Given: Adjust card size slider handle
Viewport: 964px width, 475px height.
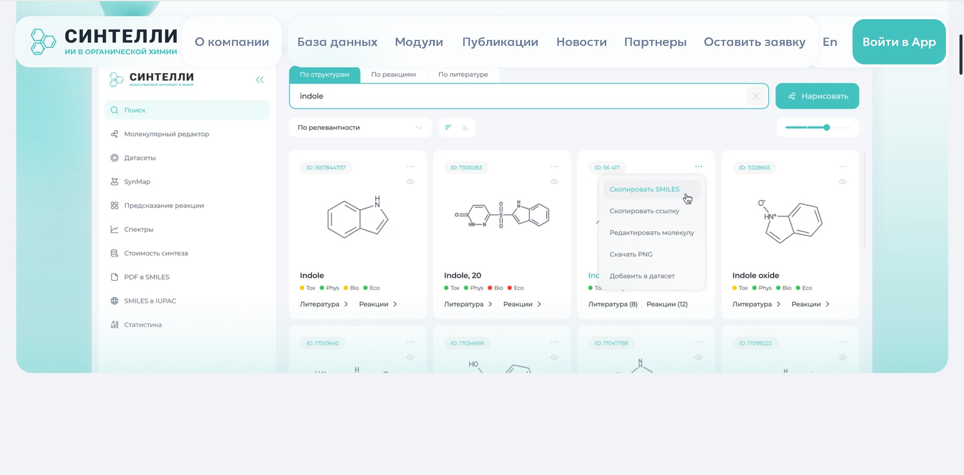Looking at the screenshot, I should [827, 128].
